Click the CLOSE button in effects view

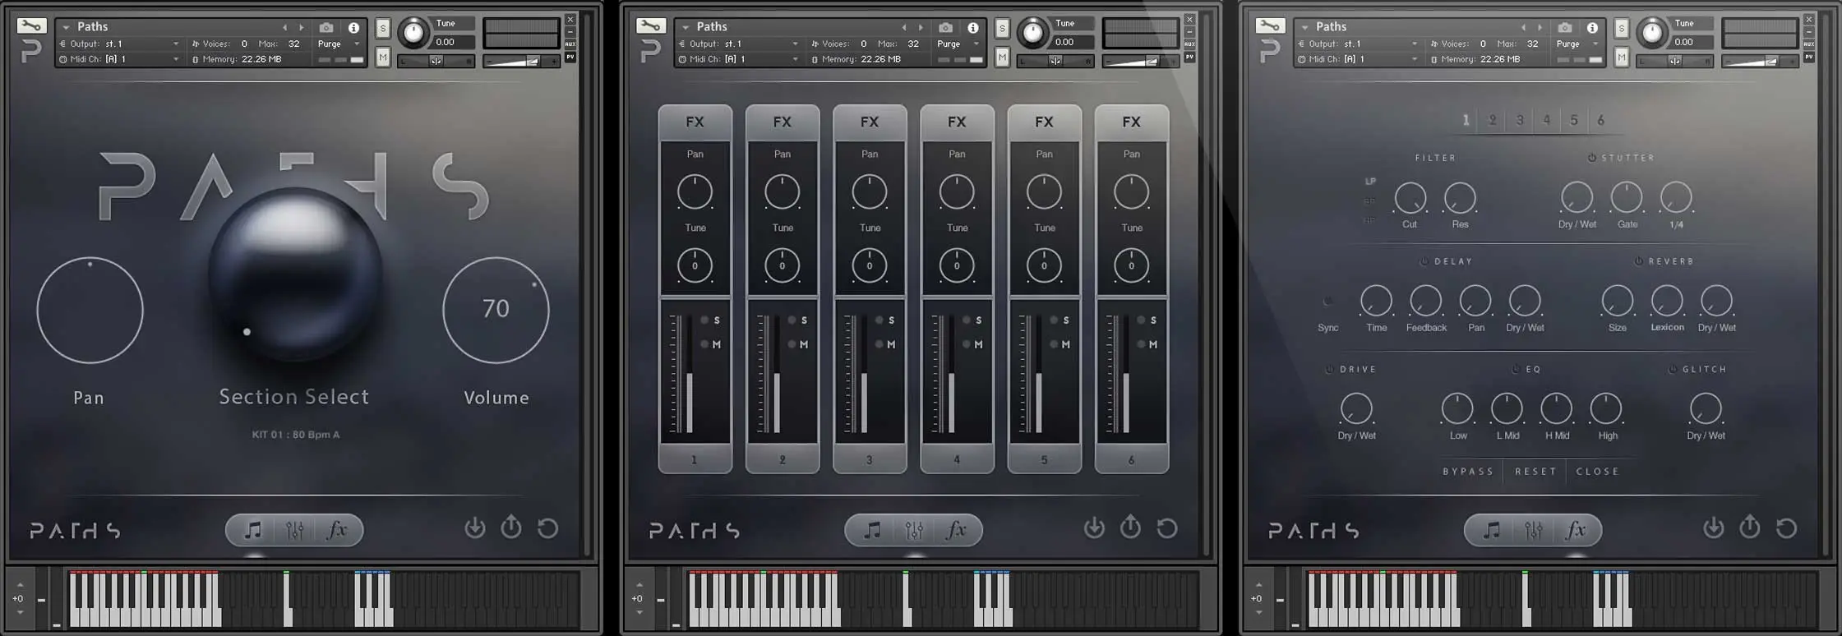tap(1597, 472)
